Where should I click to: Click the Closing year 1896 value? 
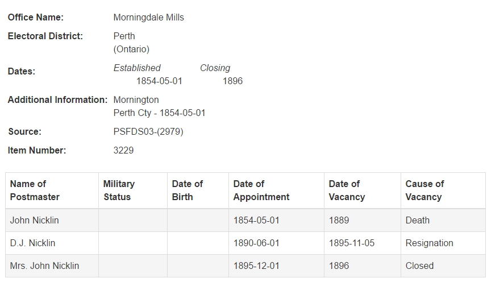click(x=232, y=81)
